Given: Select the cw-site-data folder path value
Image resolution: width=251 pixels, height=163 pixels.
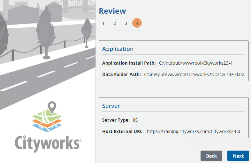Looking at the screenshot, I should (194, 74).
